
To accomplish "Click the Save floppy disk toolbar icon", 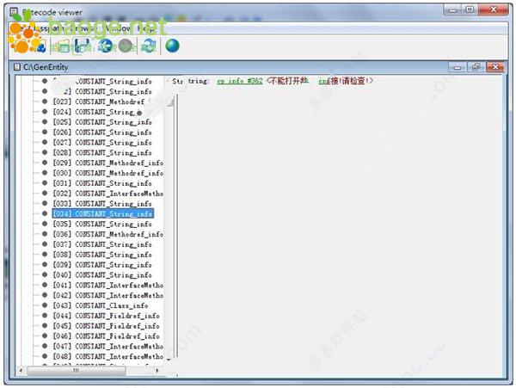I will coord(82,46).
